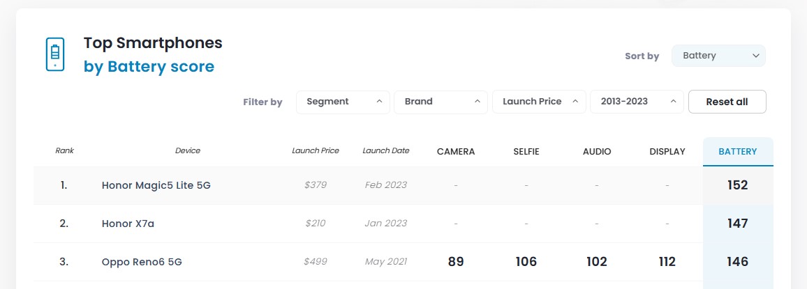Sort by the SELFIE column
This screenshot has width=807, height=289.
(526, 151)
